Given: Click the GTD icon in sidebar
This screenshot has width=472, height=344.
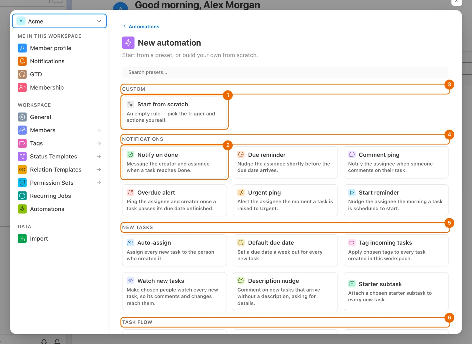Looking at the screenshot, I should (x=22, y=74).
